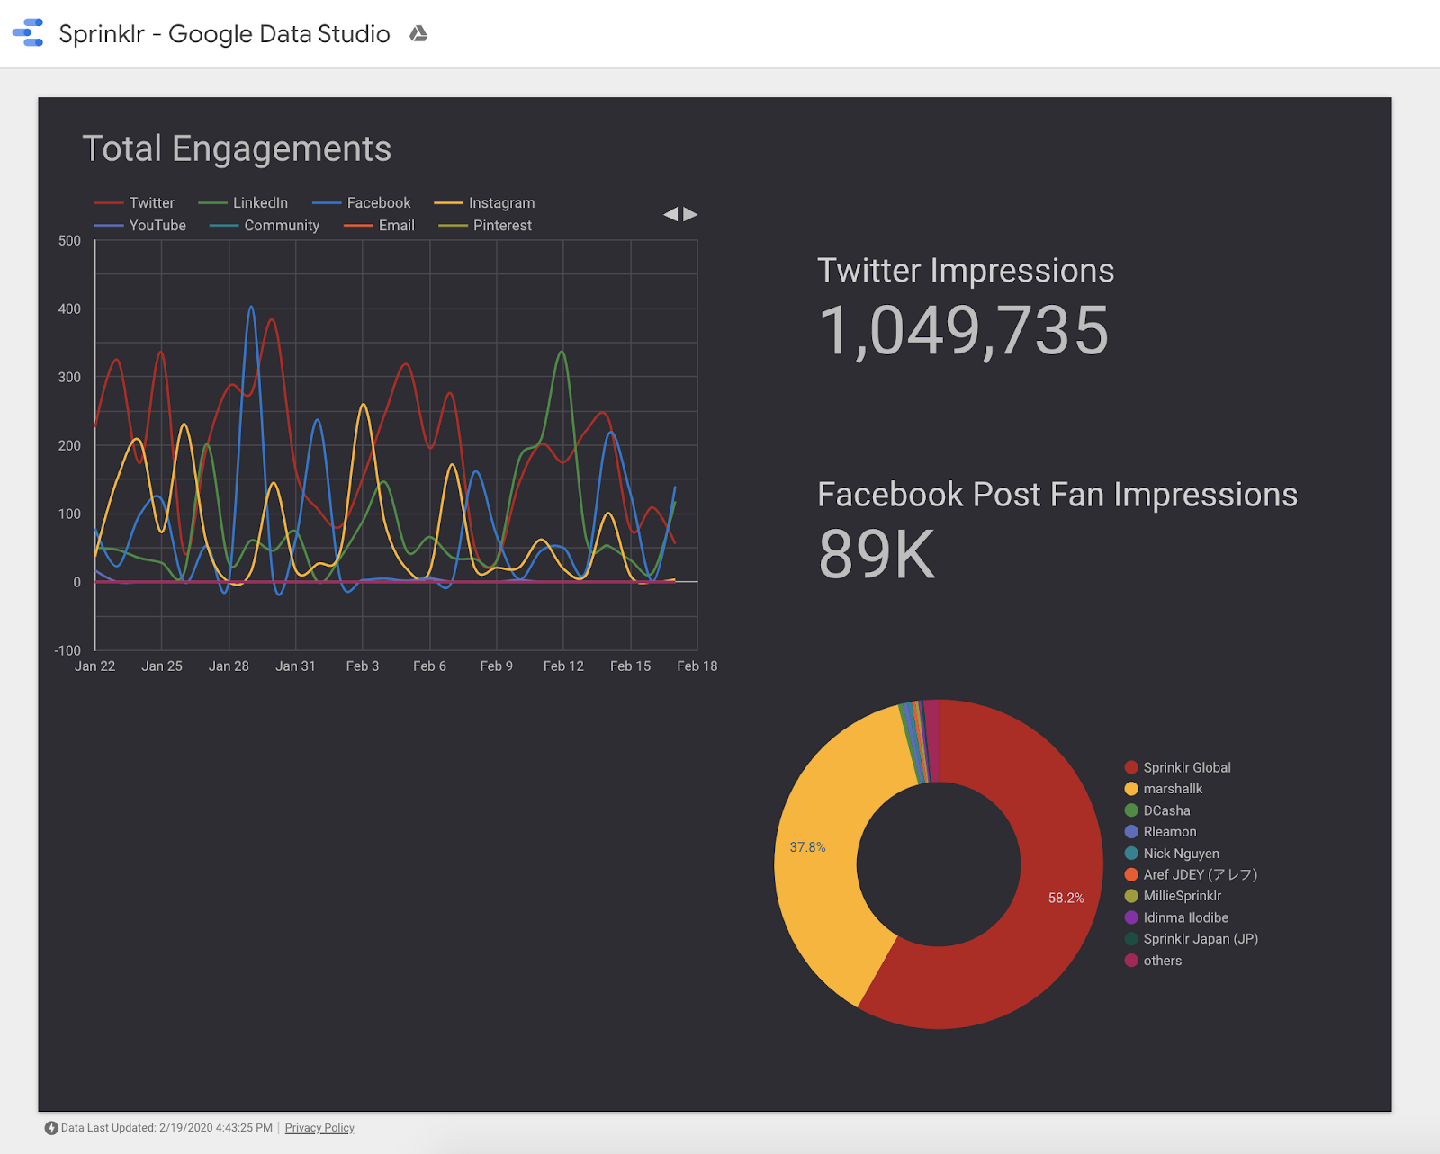This screenshot has width=1440, height=1154.
Task: Select YouTube legend entry in line chart
Action: click(140, 226)
